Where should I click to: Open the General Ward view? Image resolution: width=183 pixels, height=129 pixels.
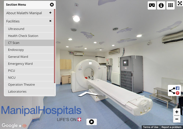point(29,57)
